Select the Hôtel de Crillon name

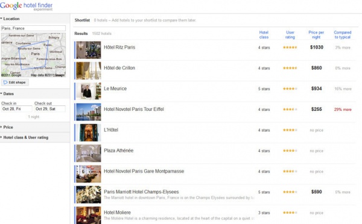[x=119, y=68]
